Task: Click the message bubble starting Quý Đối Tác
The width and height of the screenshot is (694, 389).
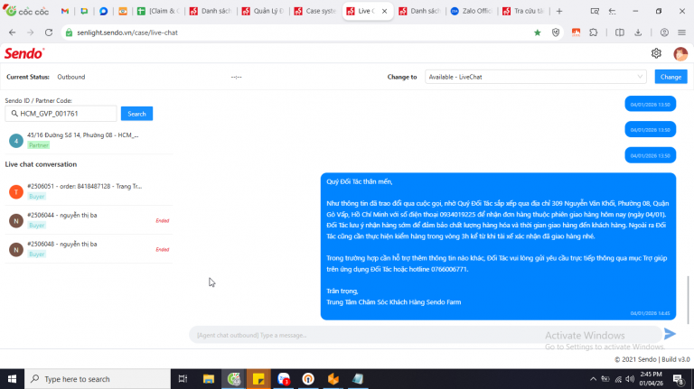Action: pos(498,246)
